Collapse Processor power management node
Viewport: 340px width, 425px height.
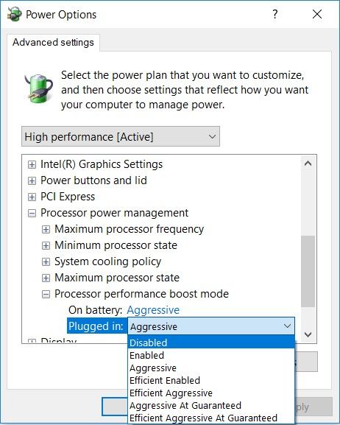tap(32, 214)
